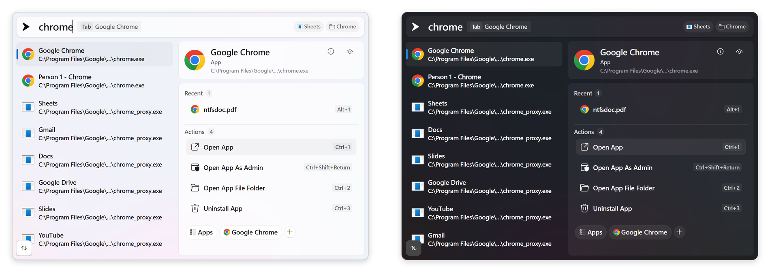Click Actions section header in light window
Image resolution: width=770 pixels, height=272 pixels.
194,132
